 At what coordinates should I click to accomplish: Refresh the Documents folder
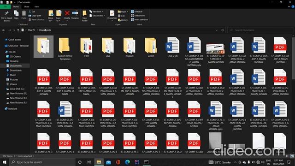point(223,30)
